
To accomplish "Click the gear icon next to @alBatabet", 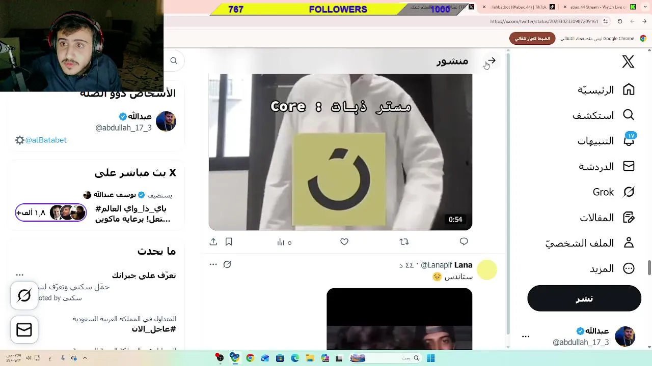I will (20, 140).
